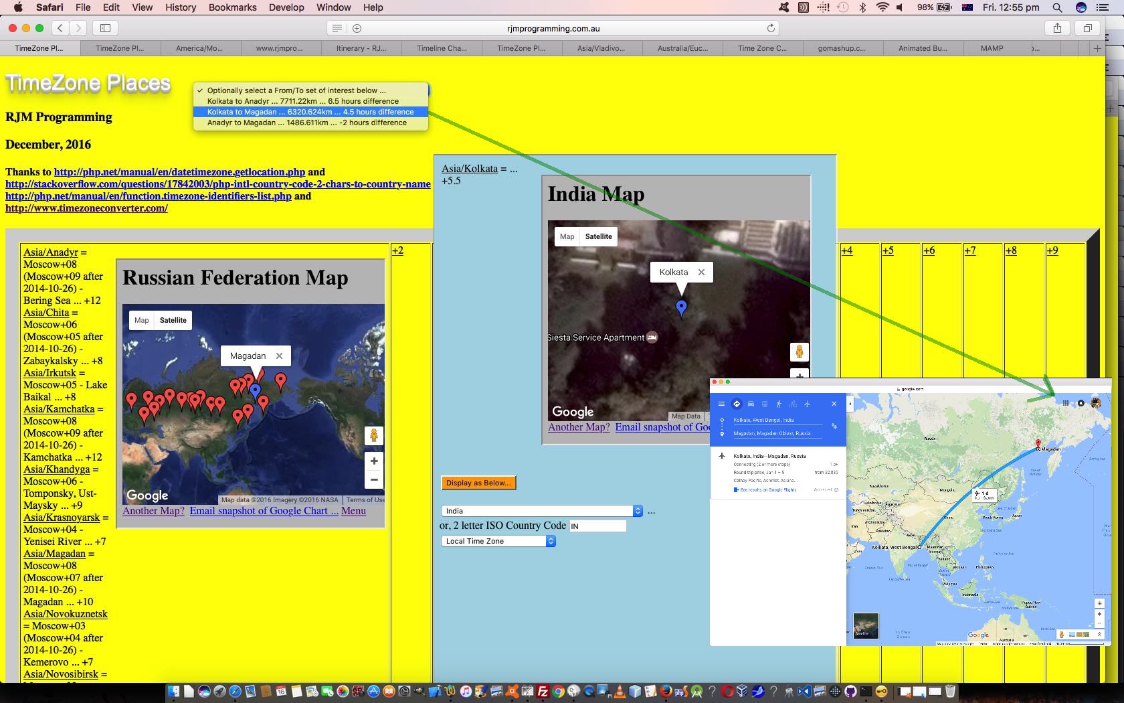Select Street View pegman on Russian Federation map
1124x703 pixels.
(374, 435)
